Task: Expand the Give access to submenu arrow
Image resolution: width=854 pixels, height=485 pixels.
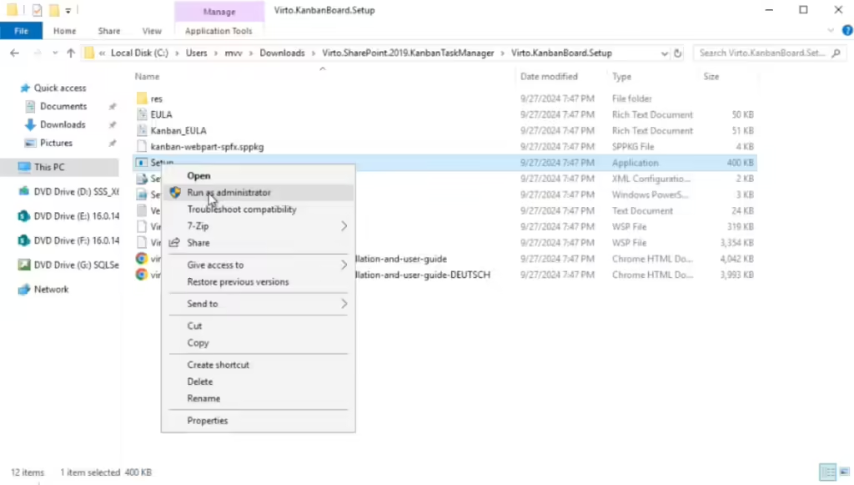Action: click(344, 265)
